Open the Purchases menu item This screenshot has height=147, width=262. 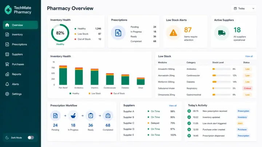20,64
